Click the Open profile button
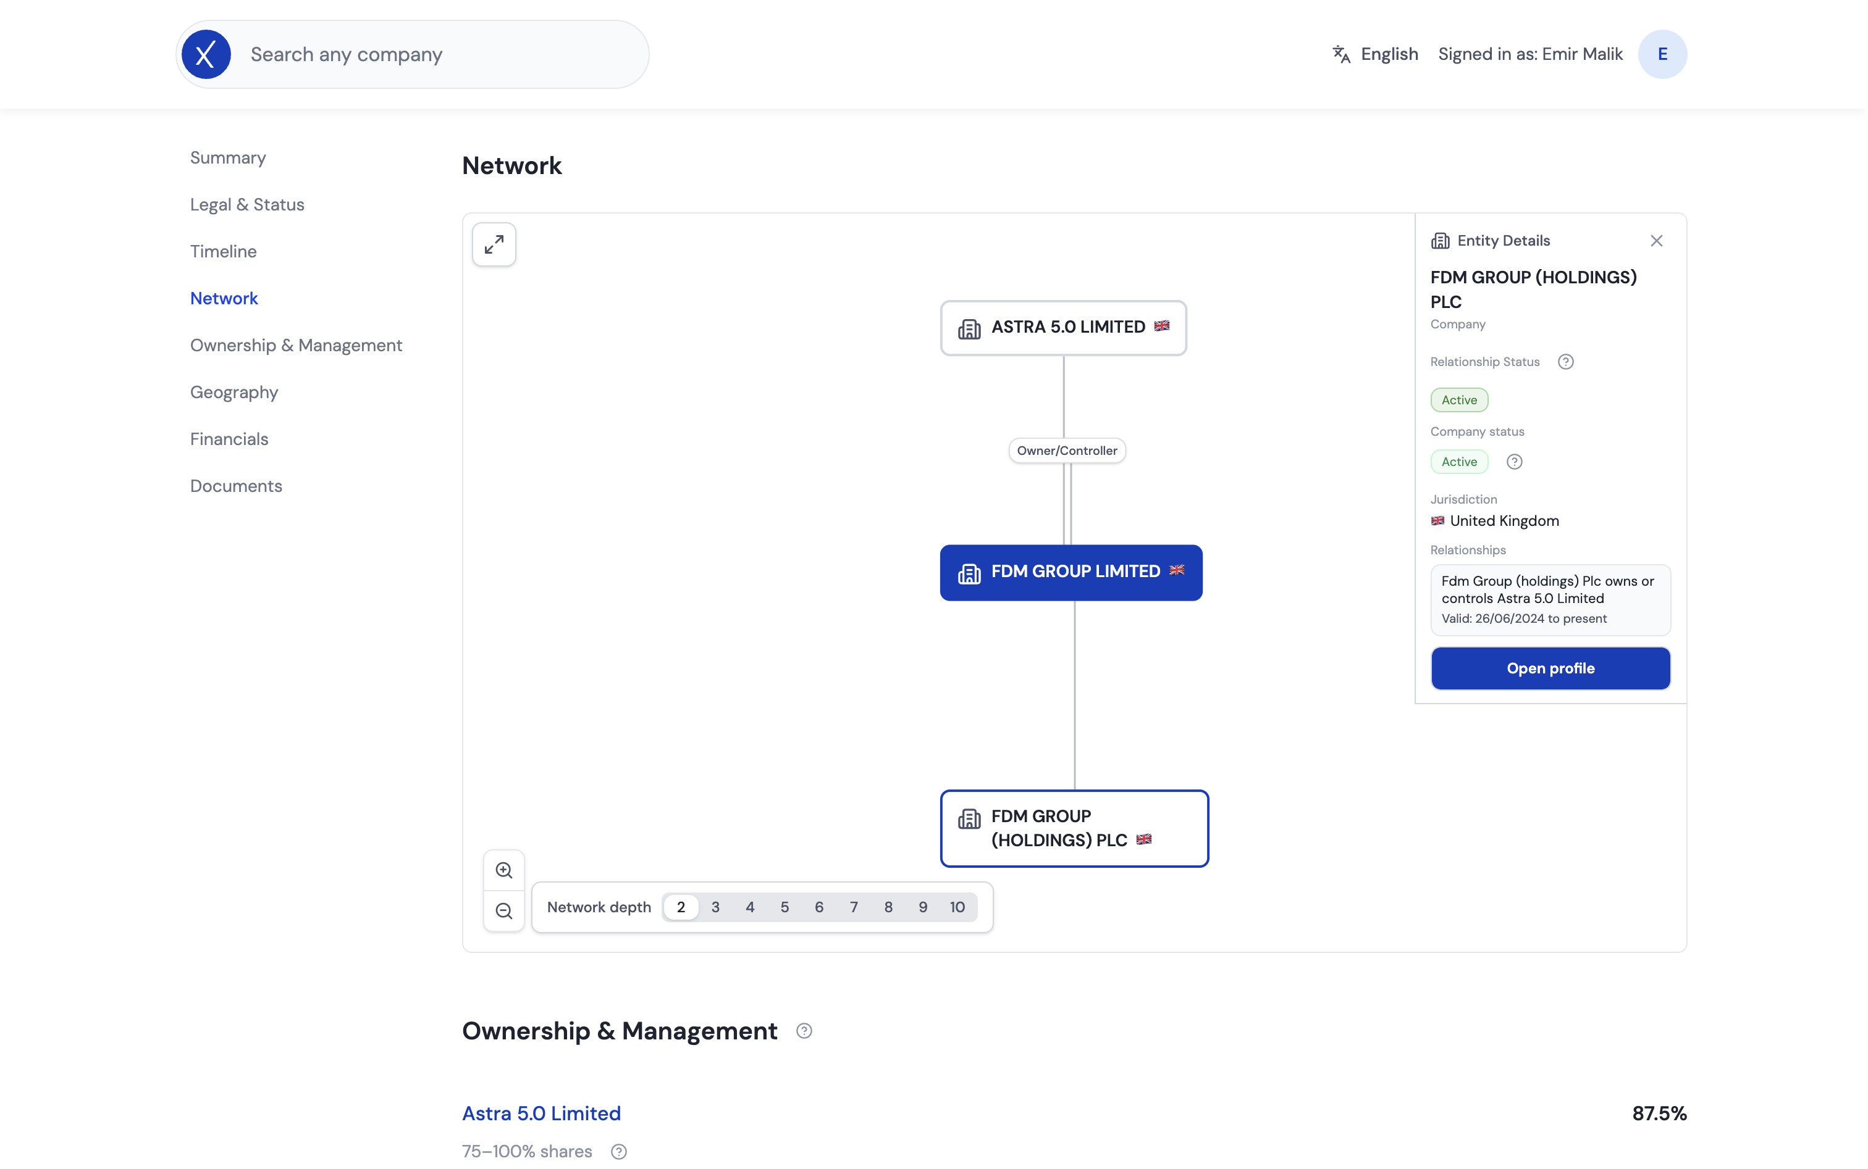The width and height of the screenshot is (1868, 1169). click(x=1550, y=668)
